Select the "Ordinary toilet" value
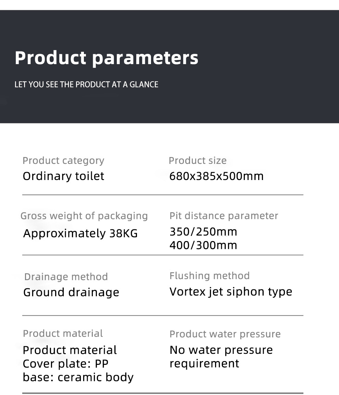 (x=63, y=176)
